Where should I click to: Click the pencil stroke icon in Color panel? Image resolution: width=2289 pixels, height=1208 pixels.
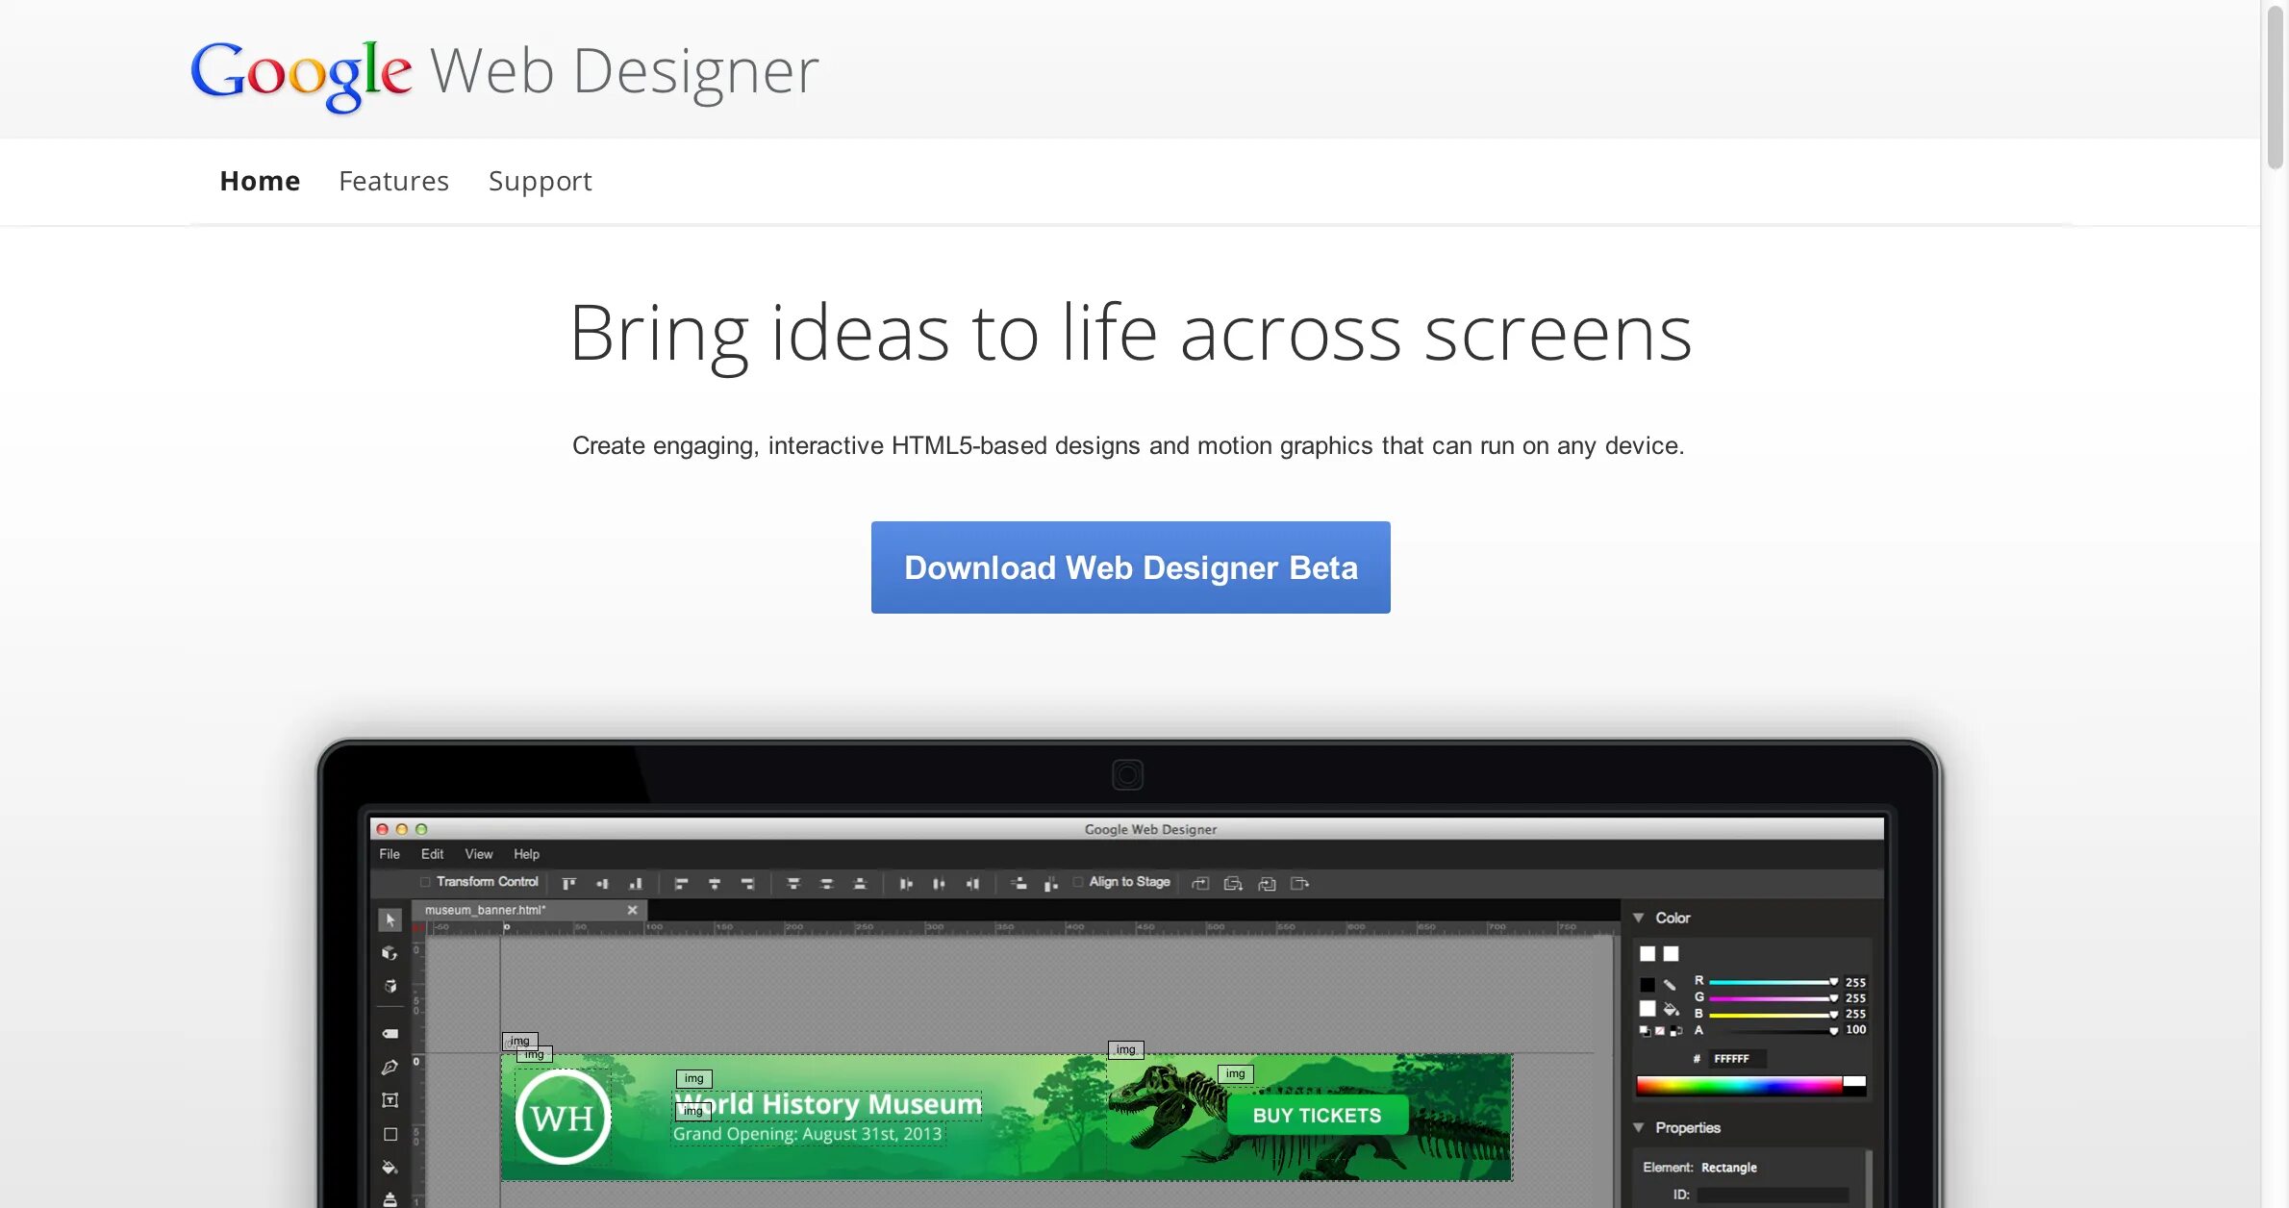click(1671, 984)
